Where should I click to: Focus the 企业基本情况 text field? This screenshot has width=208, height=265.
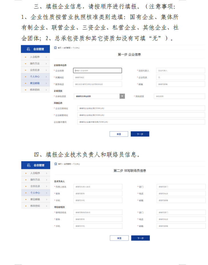point(141,122)
